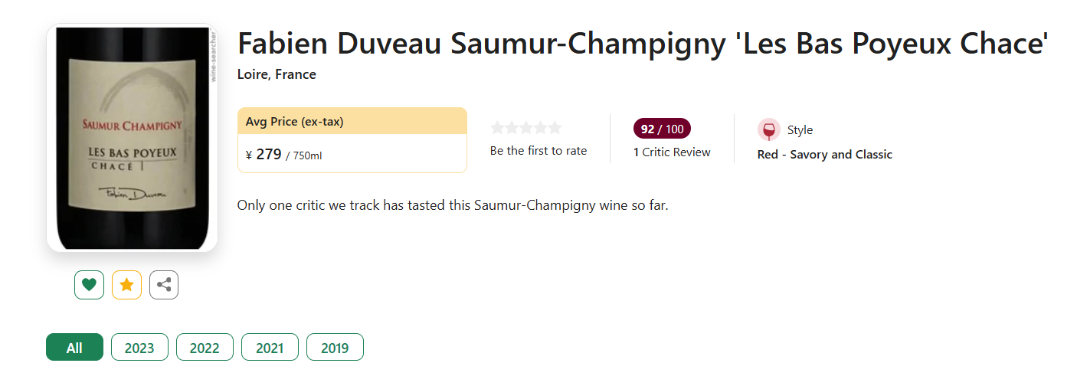The height and width of the screenshot is (386, 1077).
Task: Click the yellow star icon
Action: pos(126,285)
